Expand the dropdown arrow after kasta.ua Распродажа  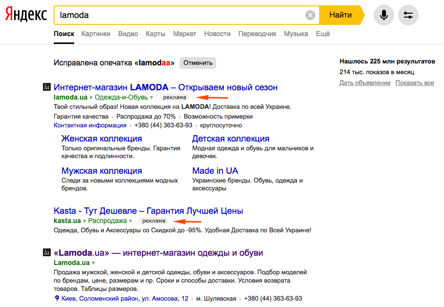coord(131,221)
